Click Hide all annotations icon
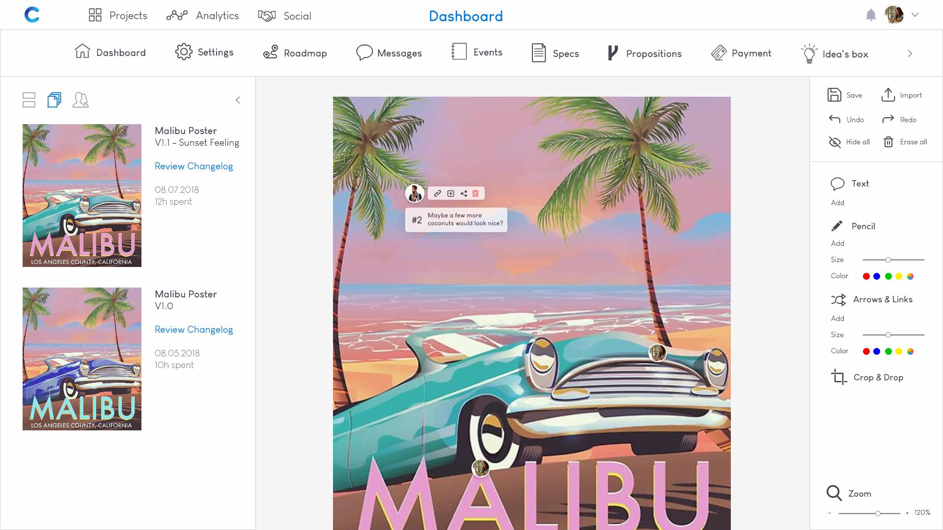 coord(835,142)
